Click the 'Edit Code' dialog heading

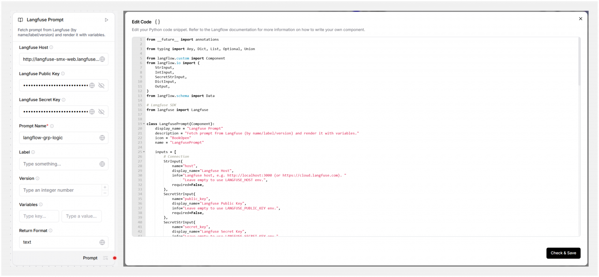pos(142,22)
